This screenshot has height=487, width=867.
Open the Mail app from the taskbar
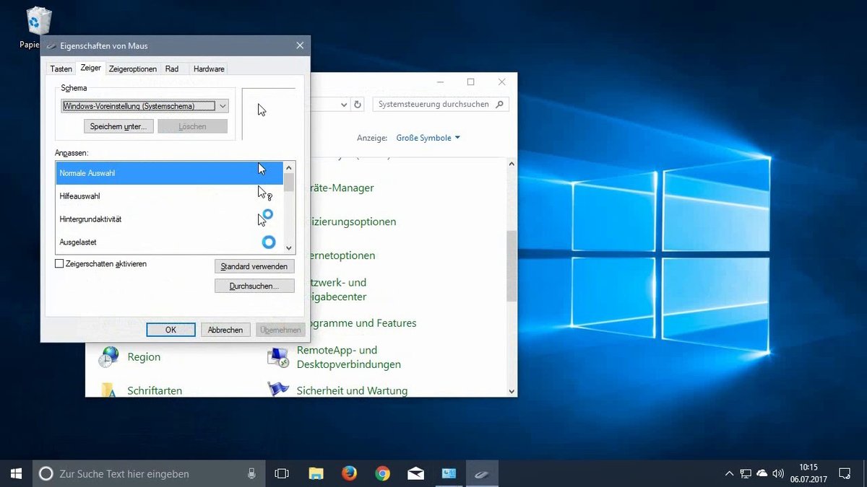415,473
